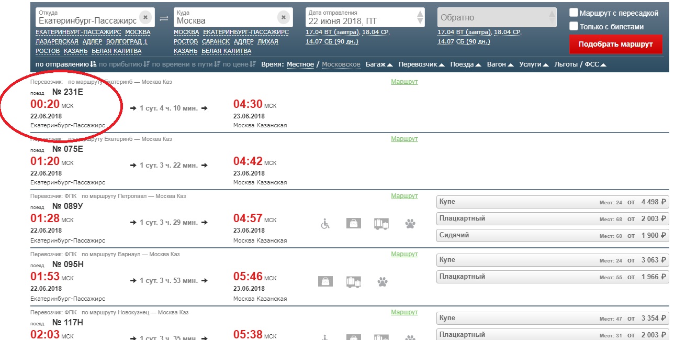Click wheelchair accessibility icon for train 089У
697x340 pixels.
(325, 224)
